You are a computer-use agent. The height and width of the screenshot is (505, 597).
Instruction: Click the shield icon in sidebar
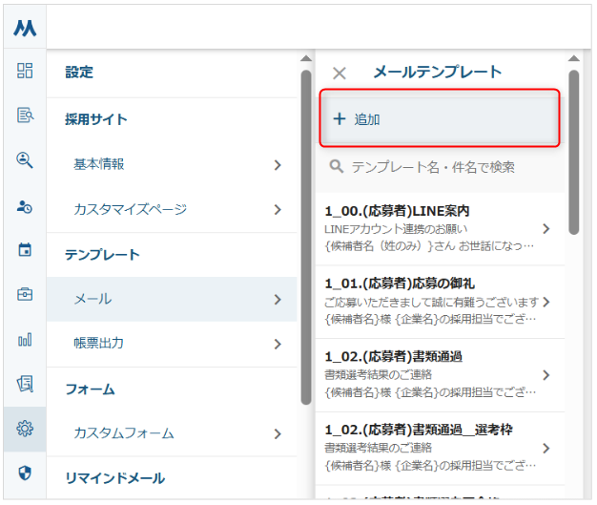pyautogui.click(x=25, y=473)
